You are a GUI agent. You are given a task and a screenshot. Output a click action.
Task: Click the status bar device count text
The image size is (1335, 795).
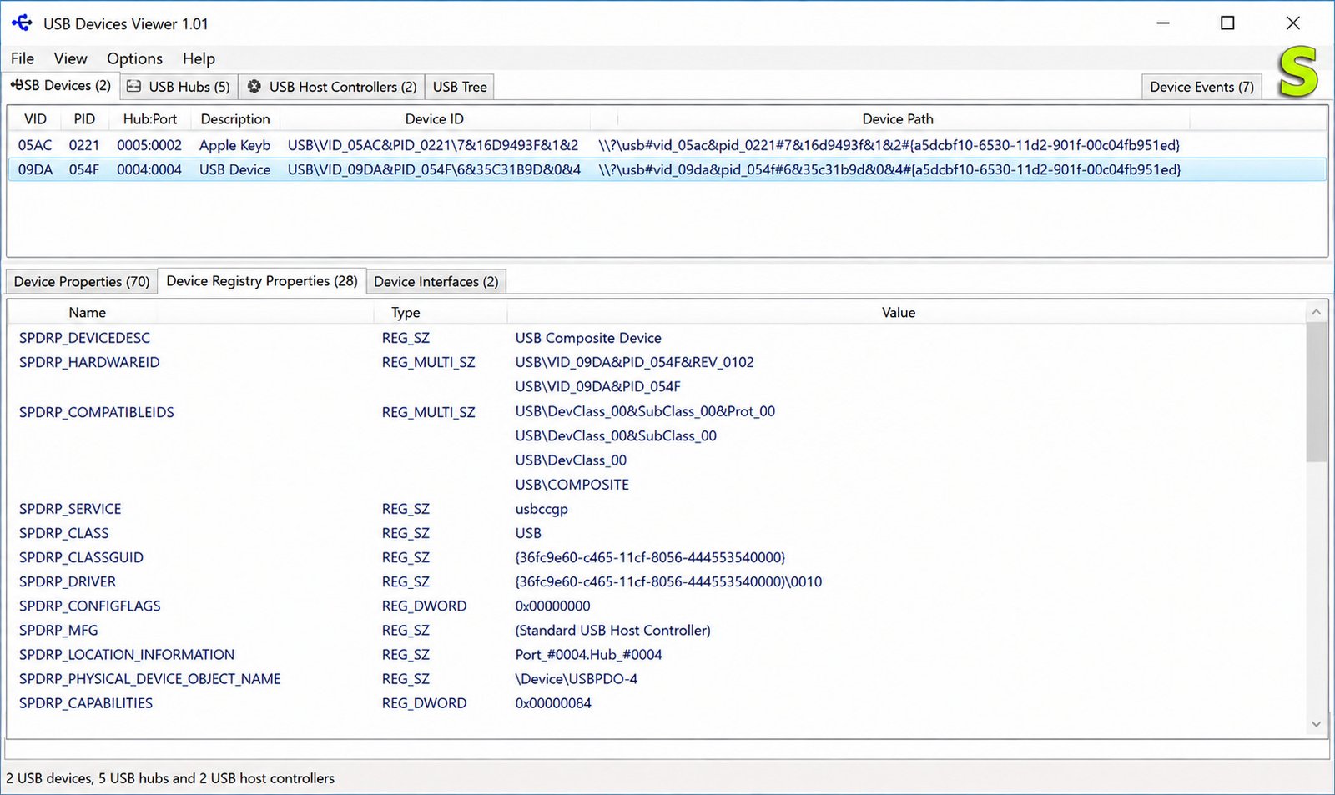click(x=170, y=778)
